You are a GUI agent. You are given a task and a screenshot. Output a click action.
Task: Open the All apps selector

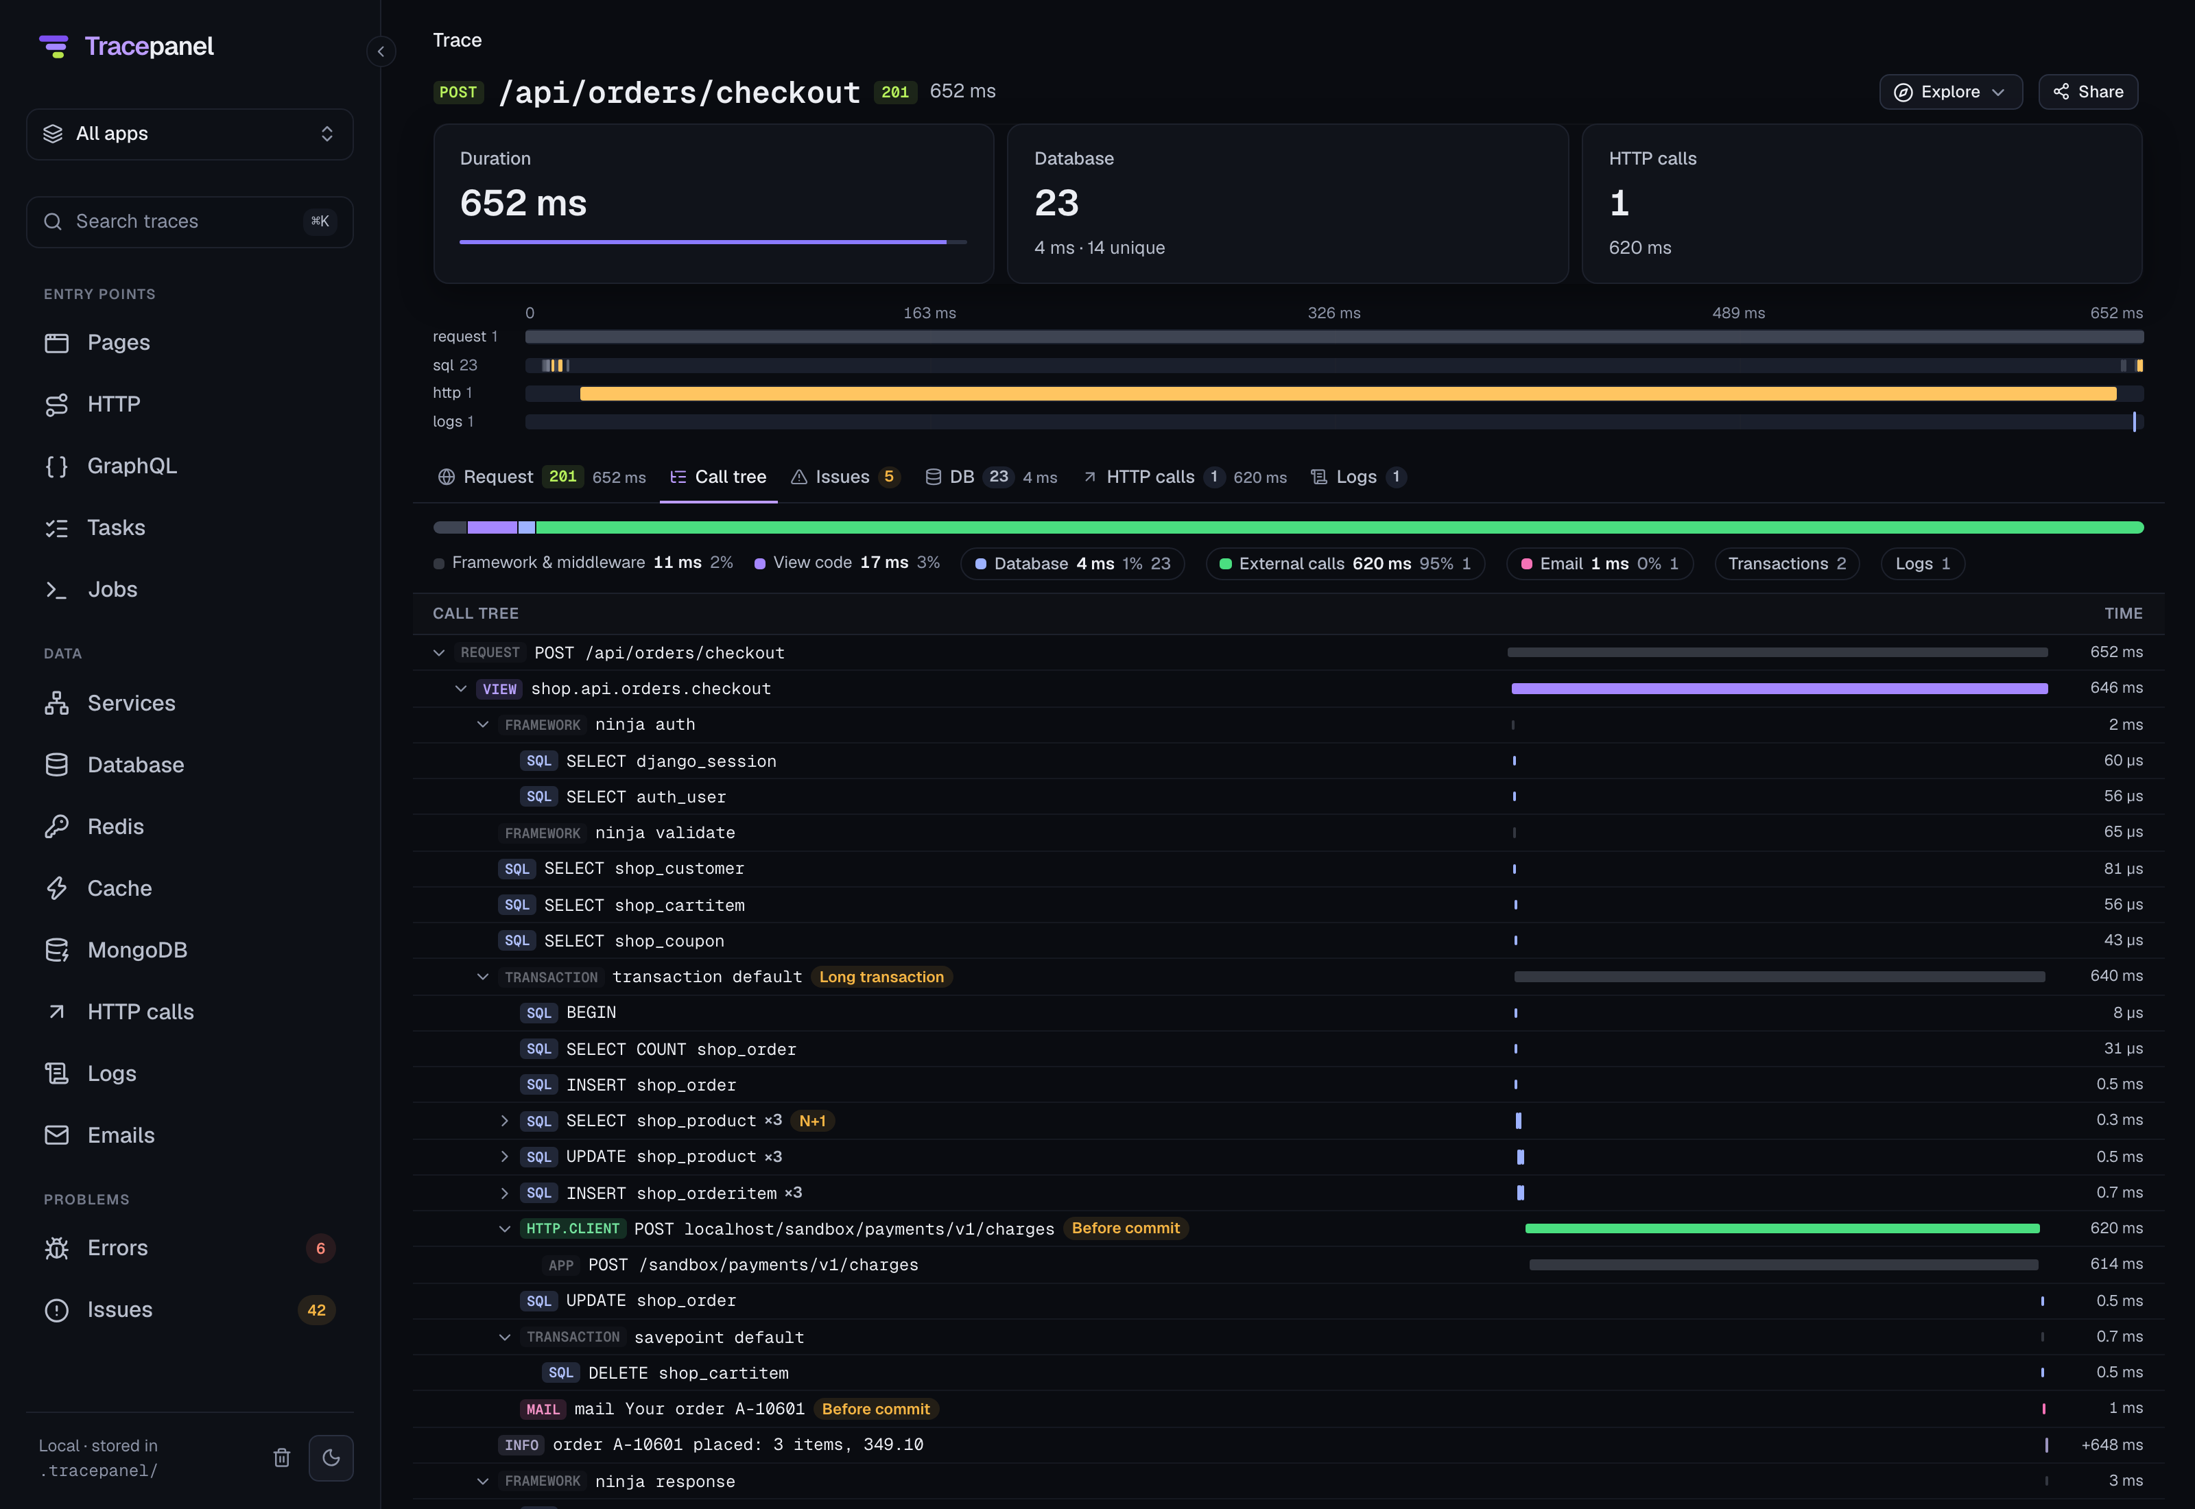coord(190,133)
